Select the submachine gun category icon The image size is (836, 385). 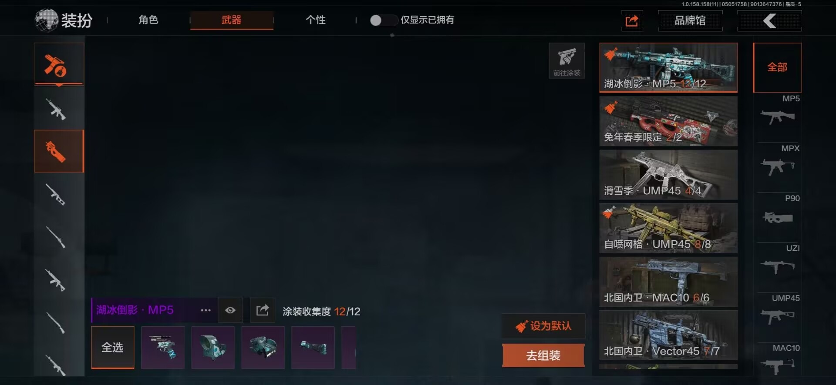[59, 151]
